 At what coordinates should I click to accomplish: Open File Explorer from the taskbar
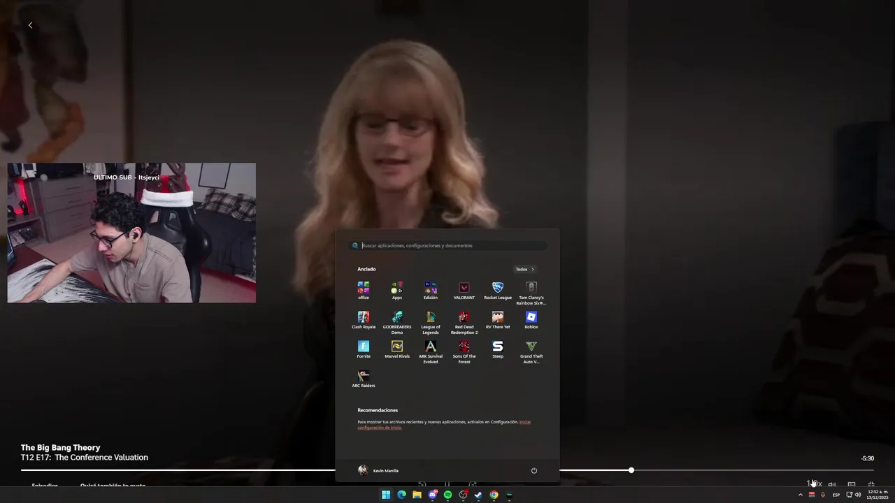[x=417, y=495]
